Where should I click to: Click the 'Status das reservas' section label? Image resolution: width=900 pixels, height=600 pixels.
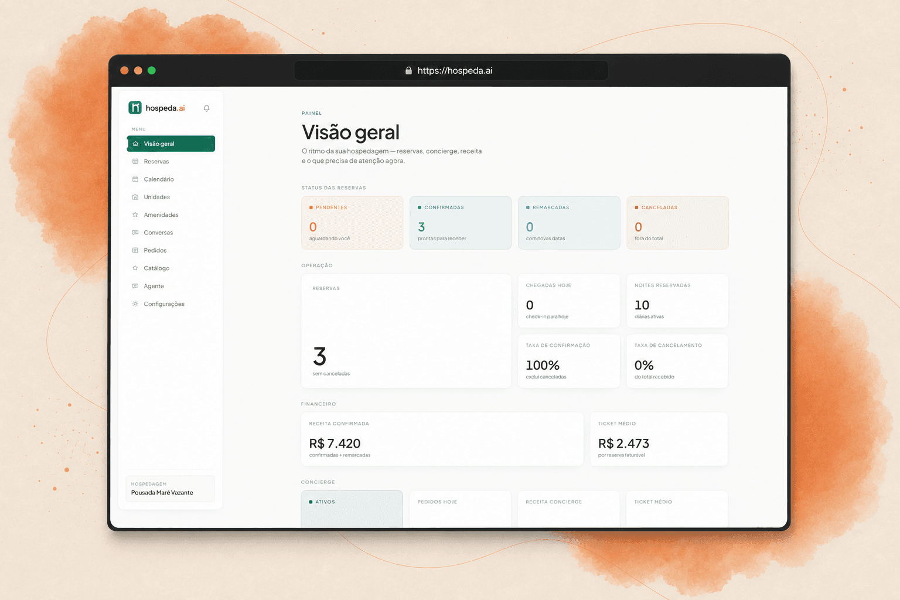click(333, 188)
